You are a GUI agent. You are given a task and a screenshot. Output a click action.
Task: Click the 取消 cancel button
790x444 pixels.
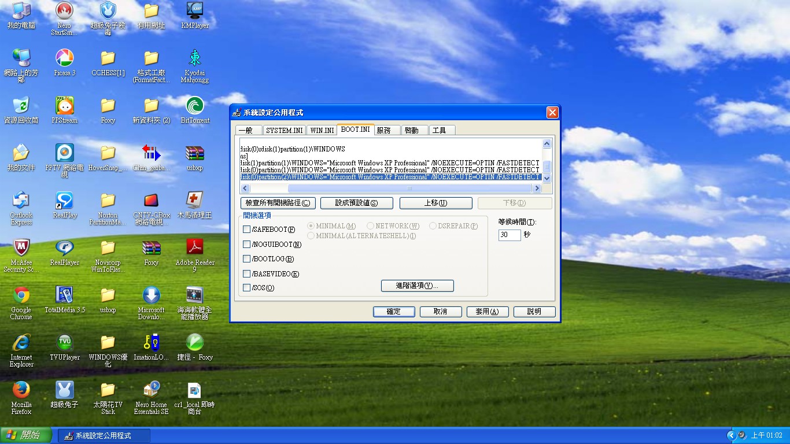pyautogui.click(x=441, y=312)
